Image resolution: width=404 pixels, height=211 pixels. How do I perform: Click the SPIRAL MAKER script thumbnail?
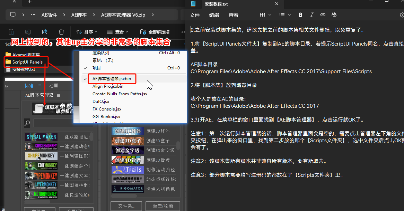point(41,137)
